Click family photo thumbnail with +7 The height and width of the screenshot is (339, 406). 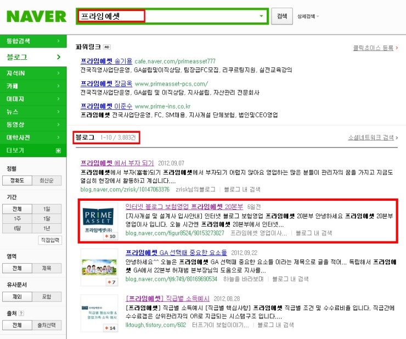coord(99,267)
